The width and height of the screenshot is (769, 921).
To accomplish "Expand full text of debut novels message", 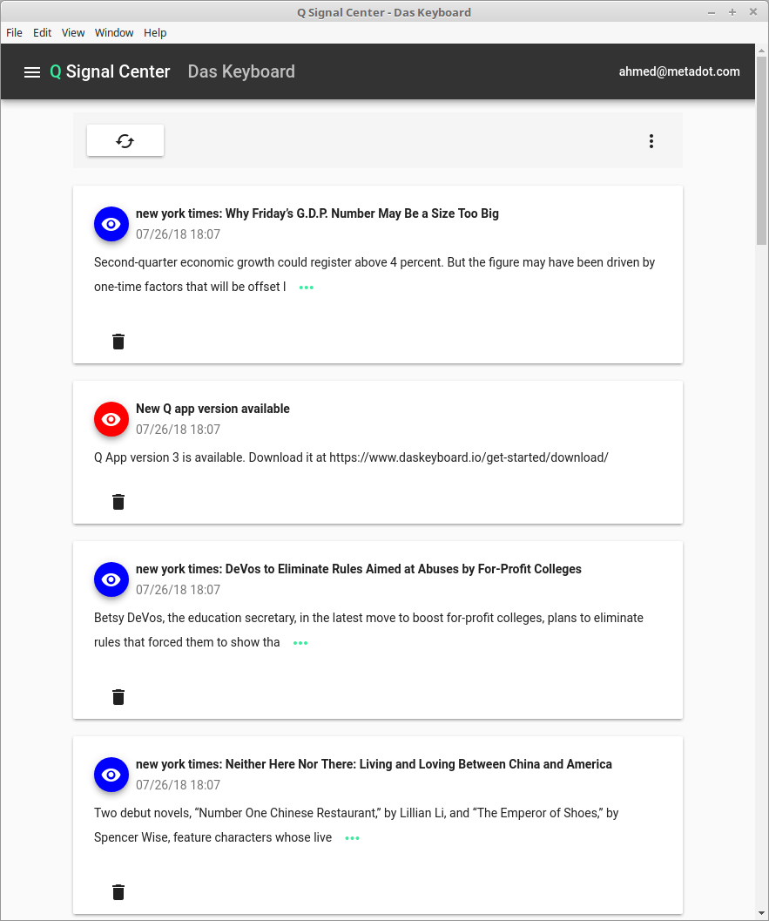I will click(352, 838).
